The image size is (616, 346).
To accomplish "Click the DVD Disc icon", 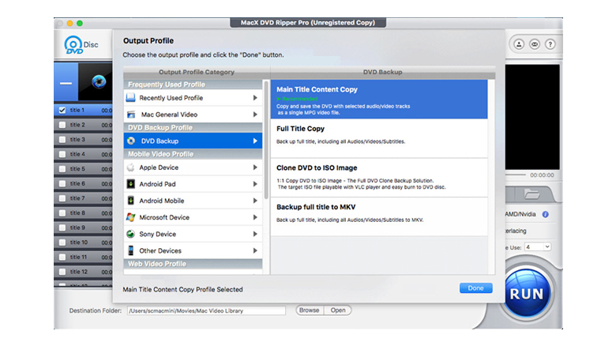I will 81,45.
